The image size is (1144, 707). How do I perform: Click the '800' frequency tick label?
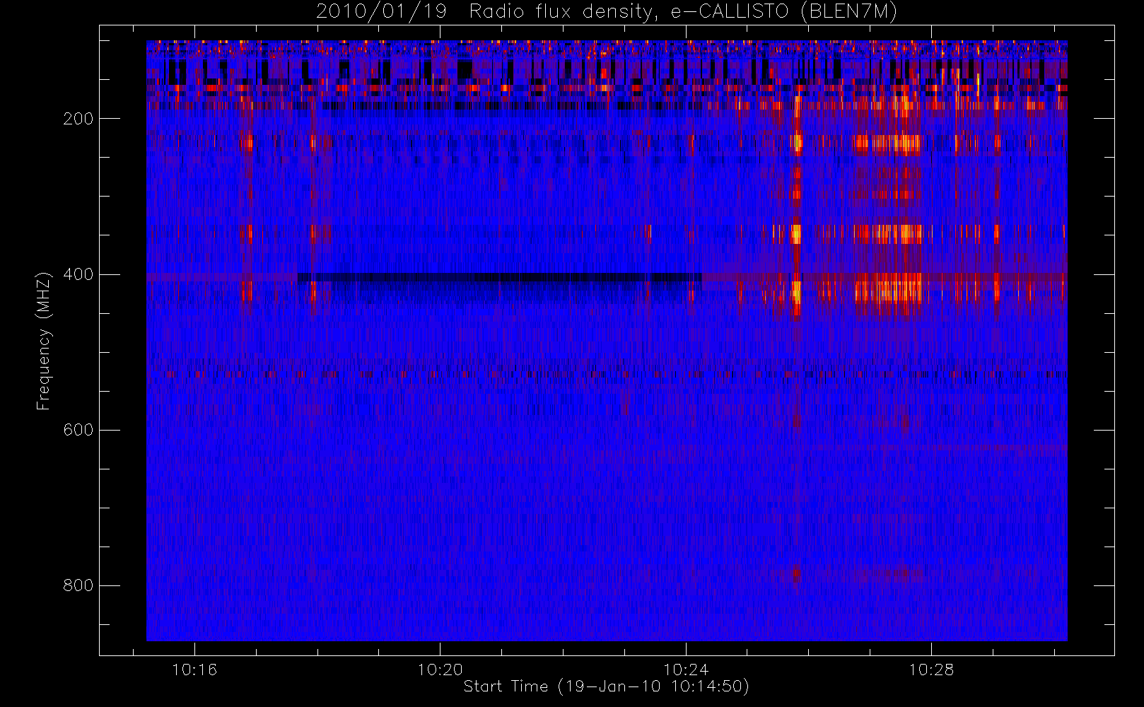coord(78,585)
